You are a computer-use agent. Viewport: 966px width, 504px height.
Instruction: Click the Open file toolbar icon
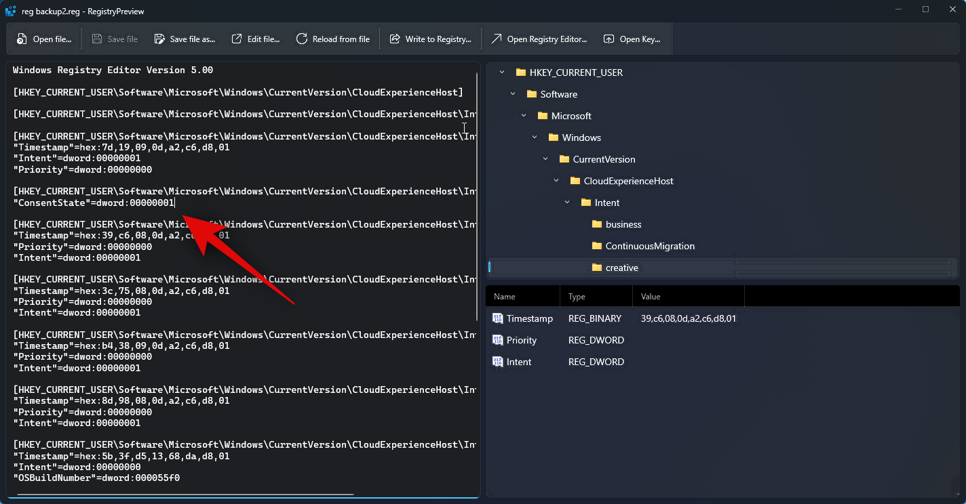tap(22, 39)
